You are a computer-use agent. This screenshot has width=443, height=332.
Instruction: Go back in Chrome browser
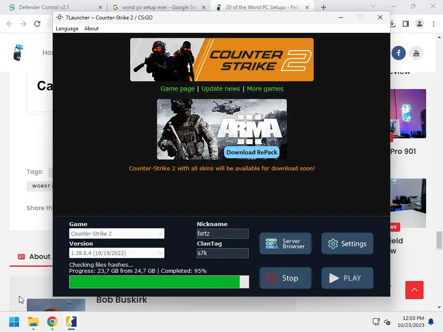click(10, 24)
